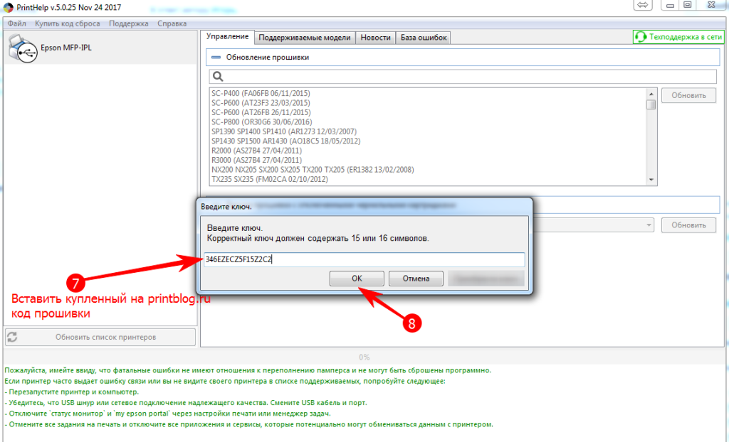Collapse the Обновление прошивки section
Image resolution: width=729 pixels, height=442 pixels.
(x=216, y=57)
